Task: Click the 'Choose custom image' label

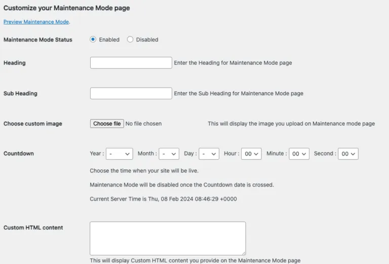Action: tap(33, 124)
